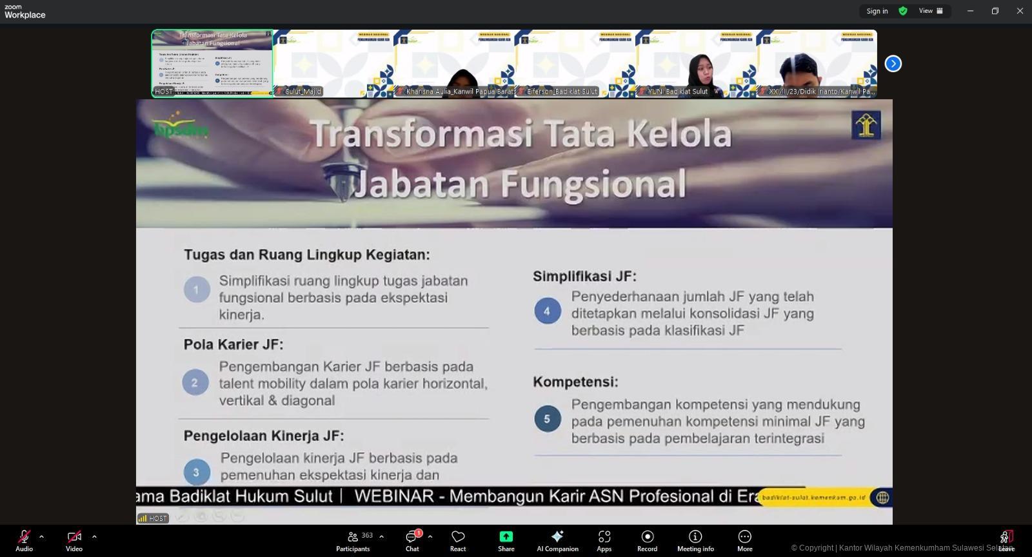Click numbered circle 3 on the slide
Screen dimensions: 1032x557
tap(196, 472)
